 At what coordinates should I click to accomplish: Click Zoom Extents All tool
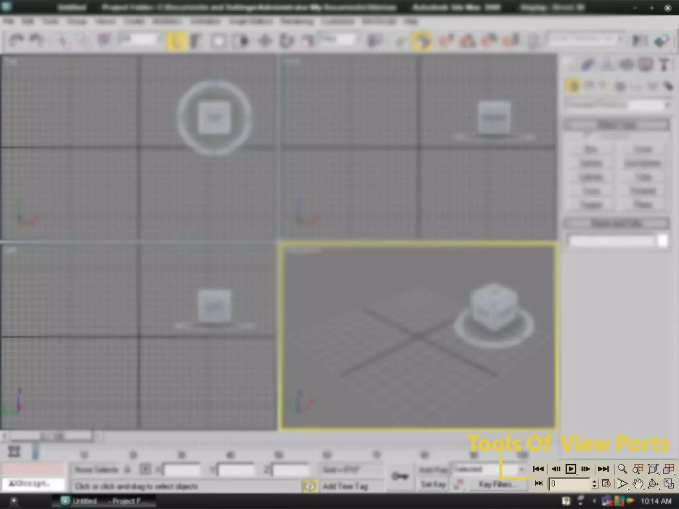(x=668, y=469)
